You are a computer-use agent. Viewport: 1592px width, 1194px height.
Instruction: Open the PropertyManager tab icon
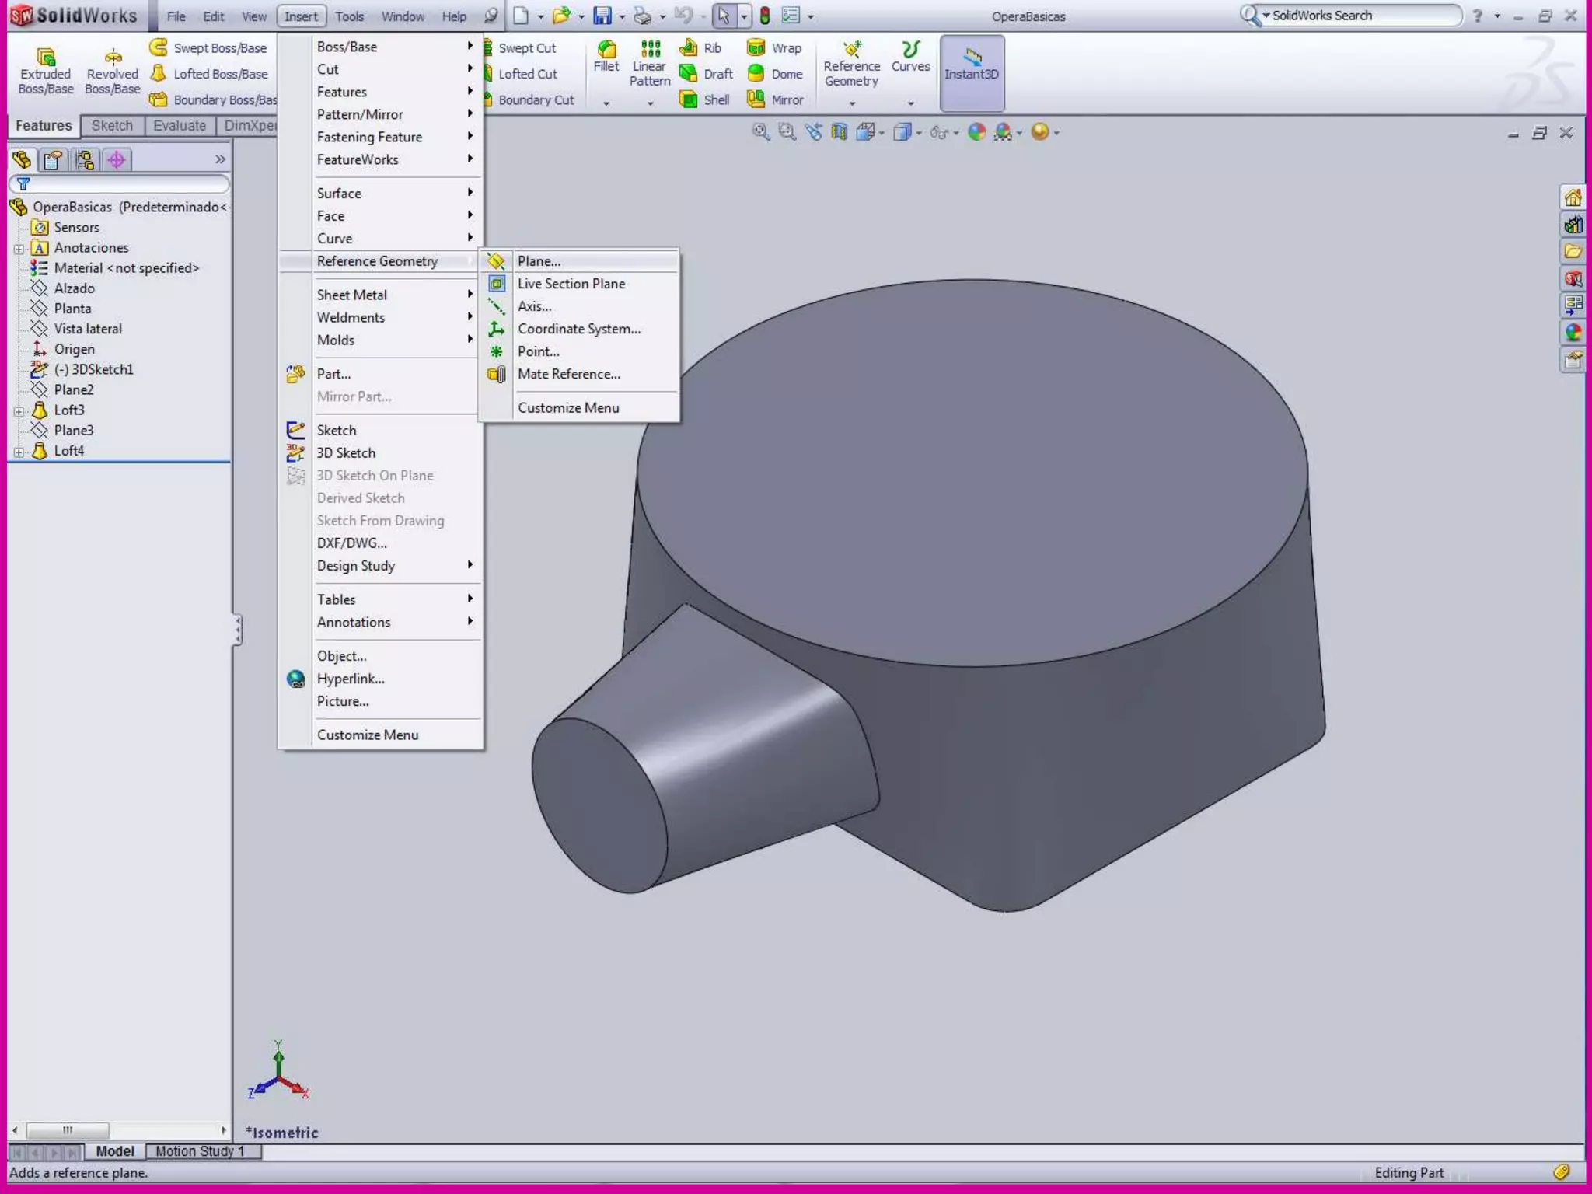click(53, 160)
